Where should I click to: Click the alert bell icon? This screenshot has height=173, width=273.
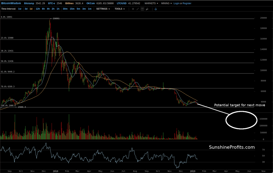point(156,9)
